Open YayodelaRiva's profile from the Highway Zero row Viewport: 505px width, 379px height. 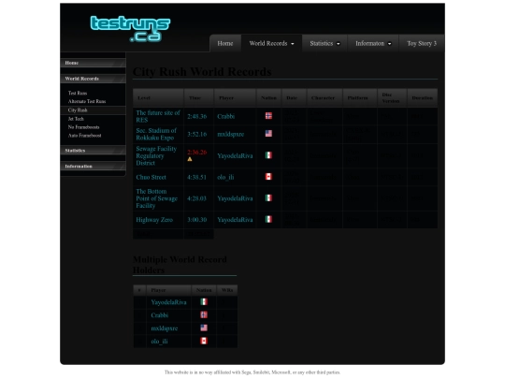tap(235, 220)
